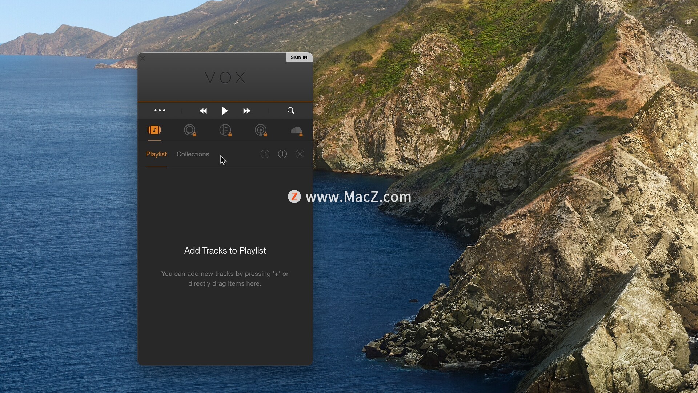Viewport: 698px width, 393px height.
Task: Skip forward to the next track
Action: [x=246, y=111]
